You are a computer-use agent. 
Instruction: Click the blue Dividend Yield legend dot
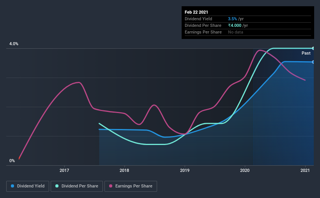click(x=12, y=186)
